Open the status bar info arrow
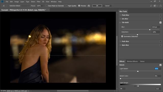The image size is (163, 92). pos(29,91)
